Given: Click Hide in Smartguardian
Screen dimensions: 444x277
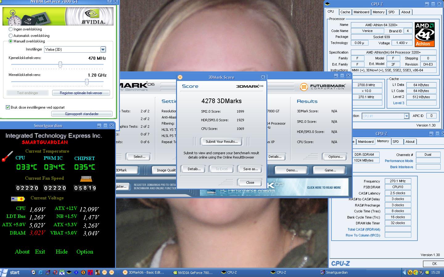Looking at the screenshot, I should click(62, 252).
